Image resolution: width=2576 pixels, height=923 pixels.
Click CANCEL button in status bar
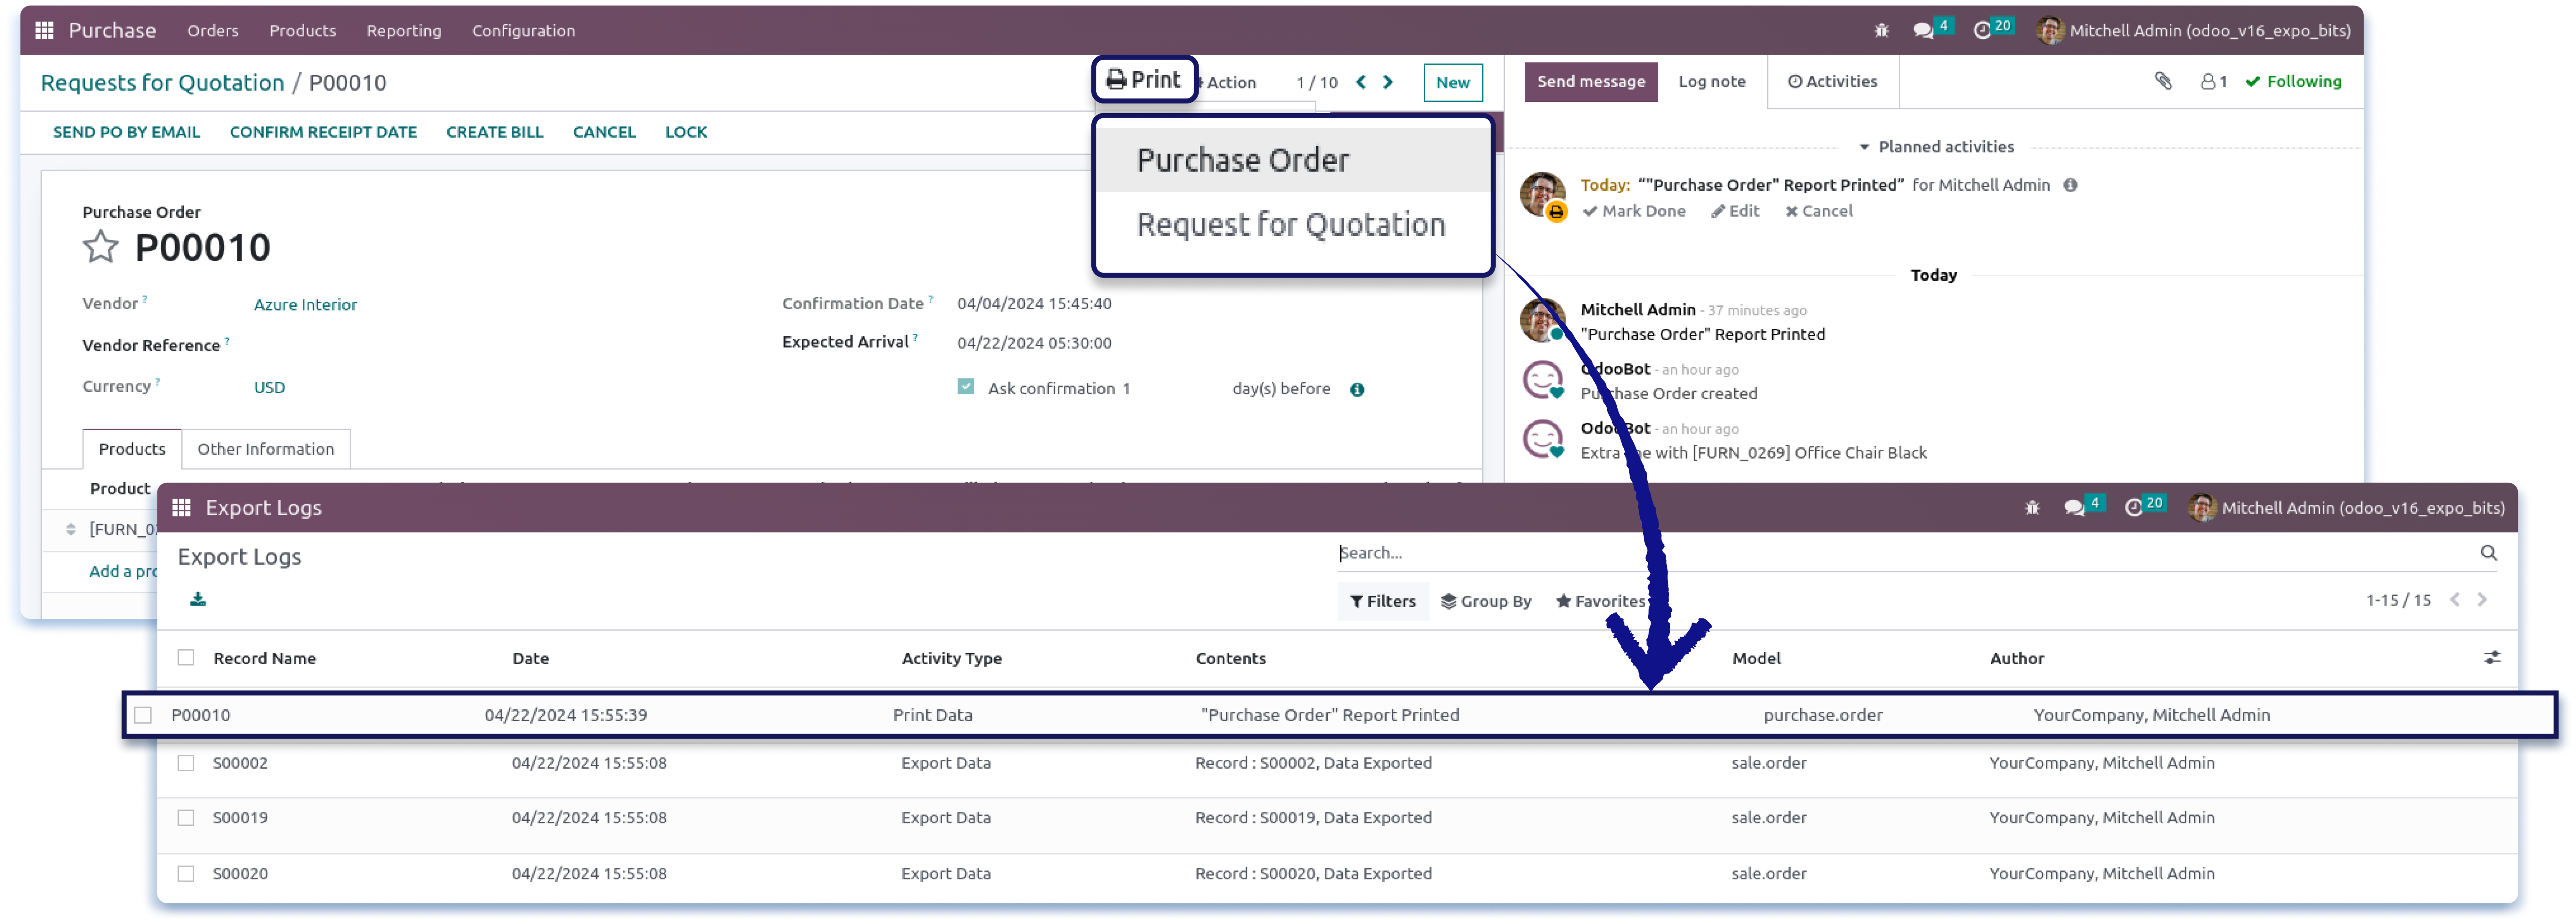coord(604,132)
